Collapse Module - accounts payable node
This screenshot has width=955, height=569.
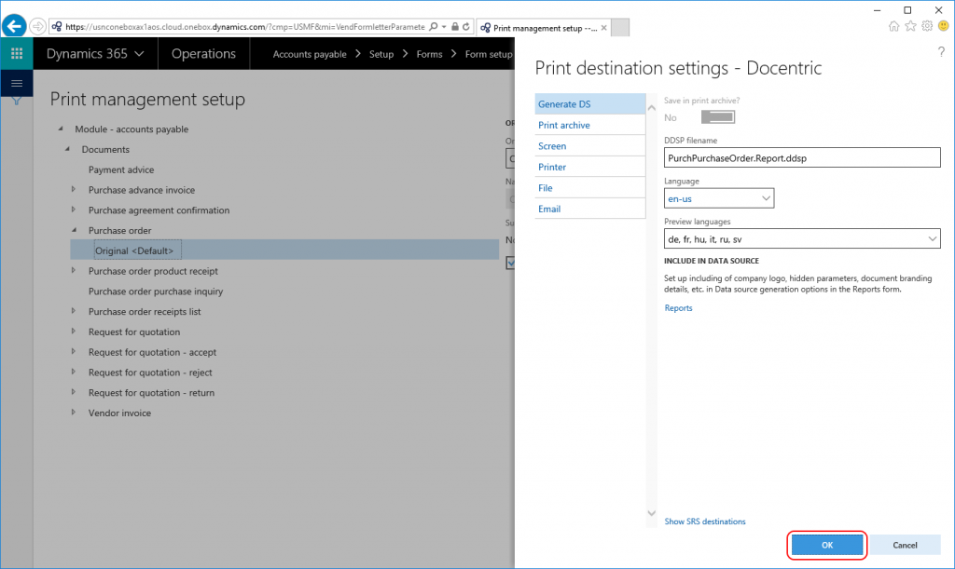point(61,129)
